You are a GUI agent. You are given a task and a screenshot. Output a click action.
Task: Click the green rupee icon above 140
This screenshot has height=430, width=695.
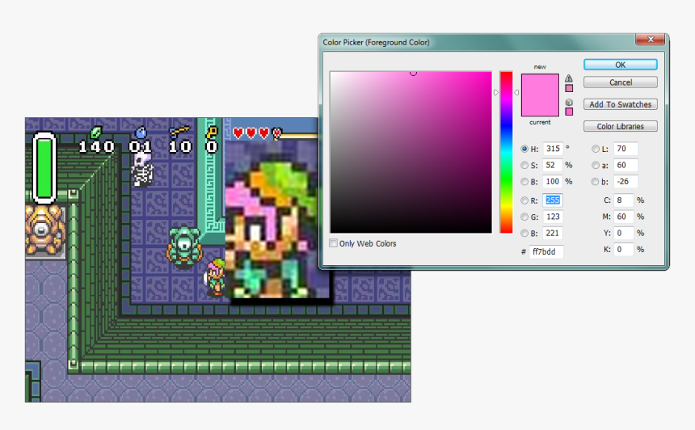coord(95,132)
